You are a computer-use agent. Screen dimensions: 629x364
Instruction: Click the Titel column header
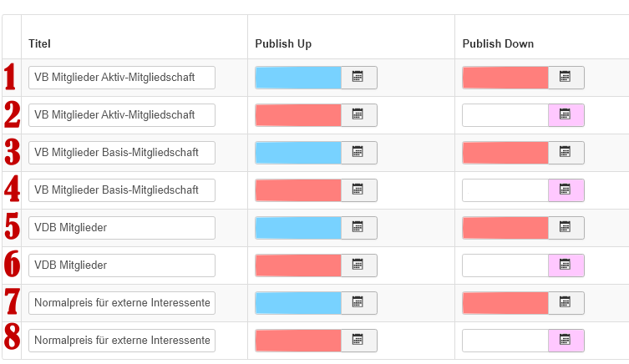pyautogui.click(x=39, y=43)
